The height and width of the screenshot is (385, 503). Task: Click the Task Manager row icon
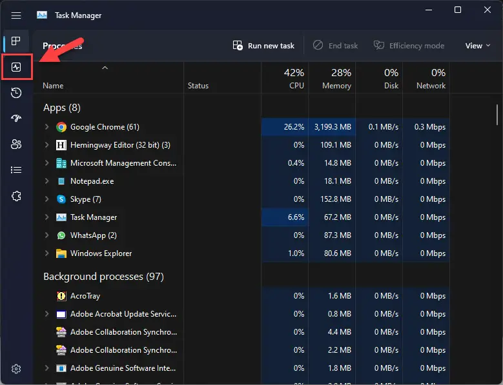[61, 217]
